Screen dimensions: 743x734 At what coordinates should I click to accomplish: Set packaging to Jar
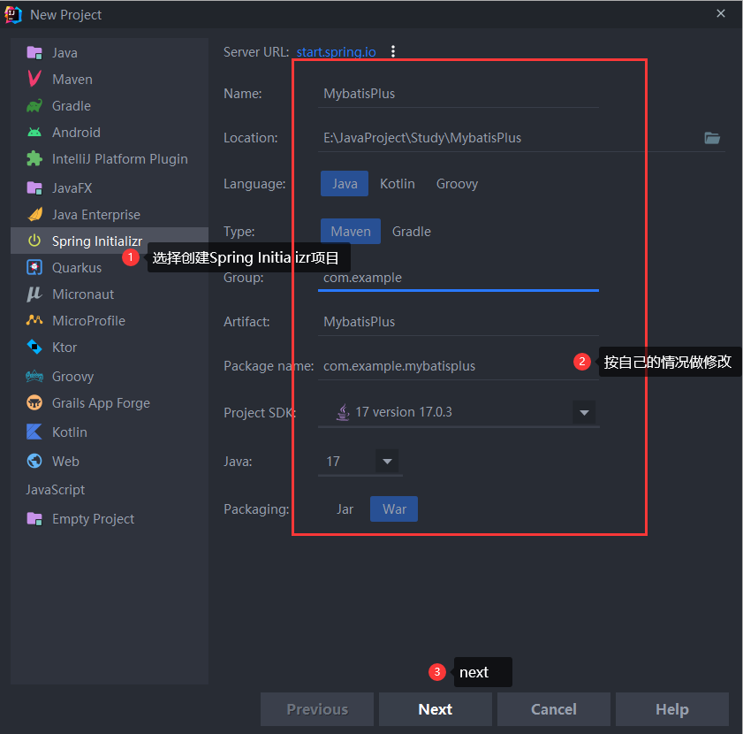coord(345,509)
